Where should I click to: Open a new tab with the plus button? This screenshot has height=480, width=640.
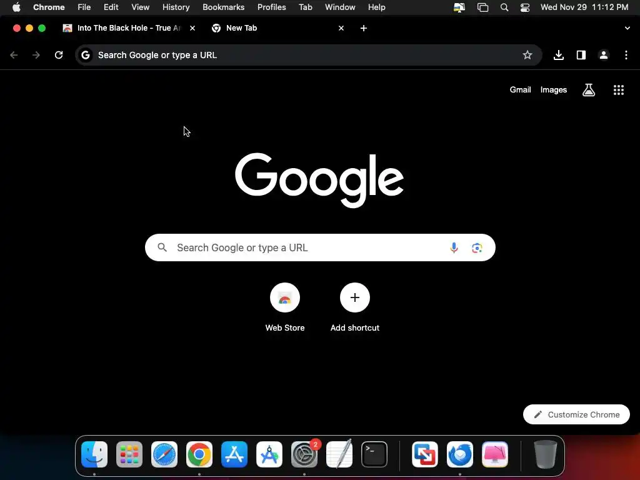click(364, 28)
